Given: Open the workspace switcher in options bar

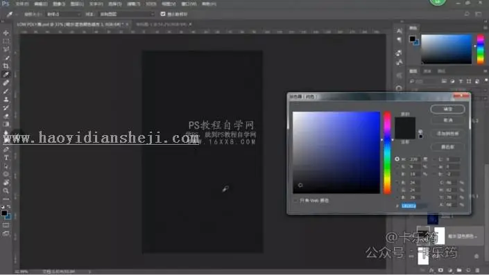Looking at the screenshot, I should 479,14.
